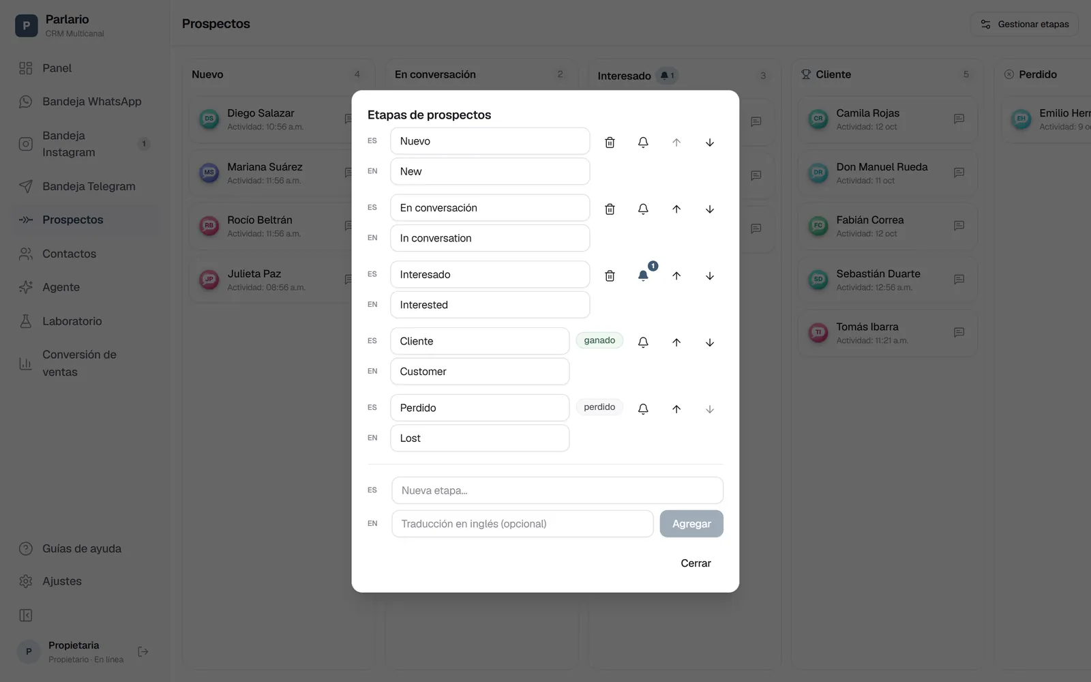Image resolution: width=1091 pixels, height=682 pixels.
Task: Click the logout icon beside Propietaria
Action: (143, 652)
